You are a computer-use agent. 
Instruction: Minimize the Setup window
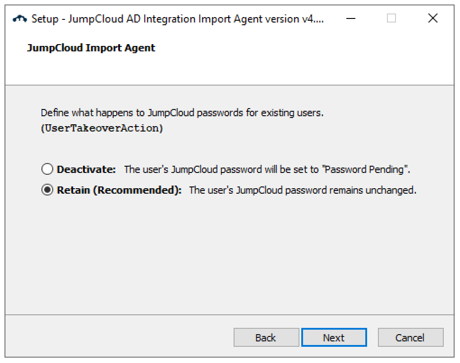tap(351, 18)
